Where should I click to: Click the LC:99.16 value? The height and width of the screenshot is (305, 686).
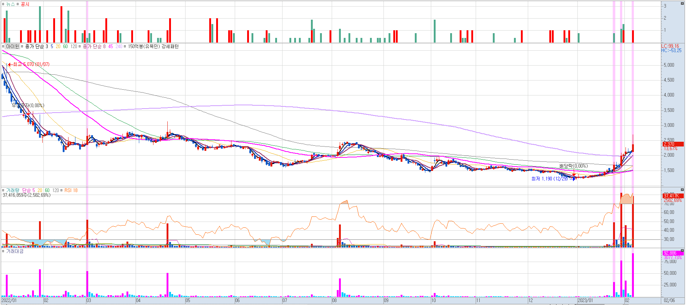670,46
